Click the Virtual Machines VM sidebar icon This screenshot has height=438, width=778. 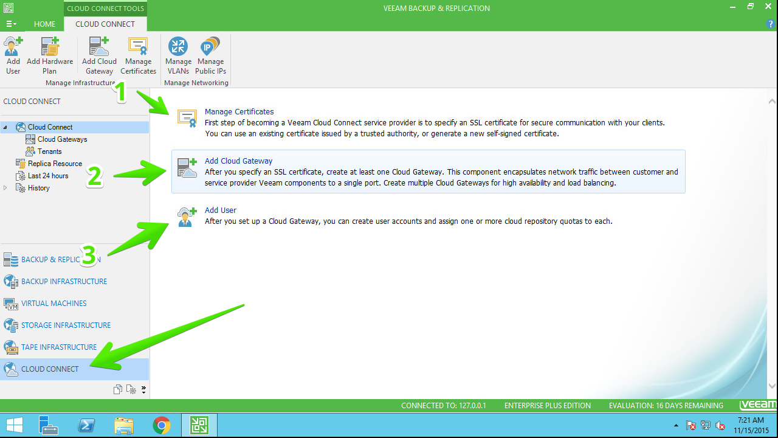11,304
